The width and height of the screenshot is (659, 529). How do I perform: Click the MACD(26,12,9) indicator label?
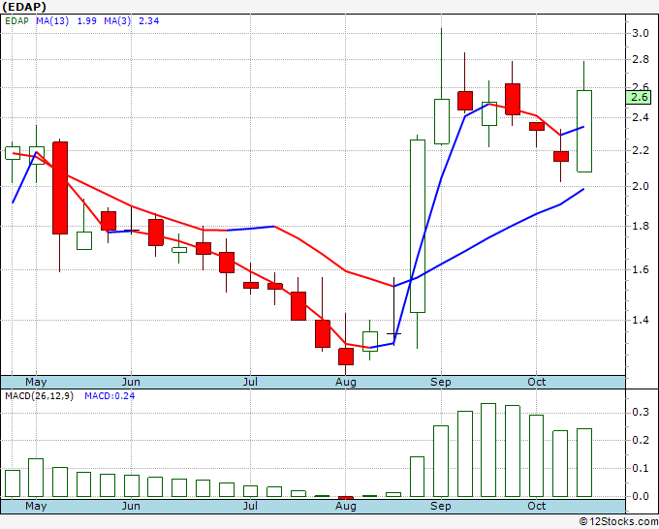coord(39,396)
